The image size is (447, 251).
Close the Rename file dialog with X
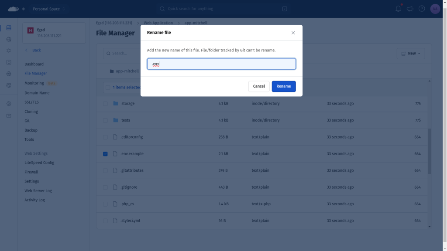pos(293,33)
